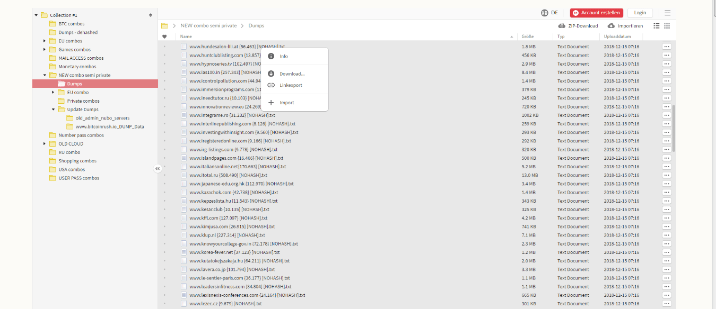Click the file list vertical scrollbar
This screenshot has height=309, width=716.
tap(674, 129)
